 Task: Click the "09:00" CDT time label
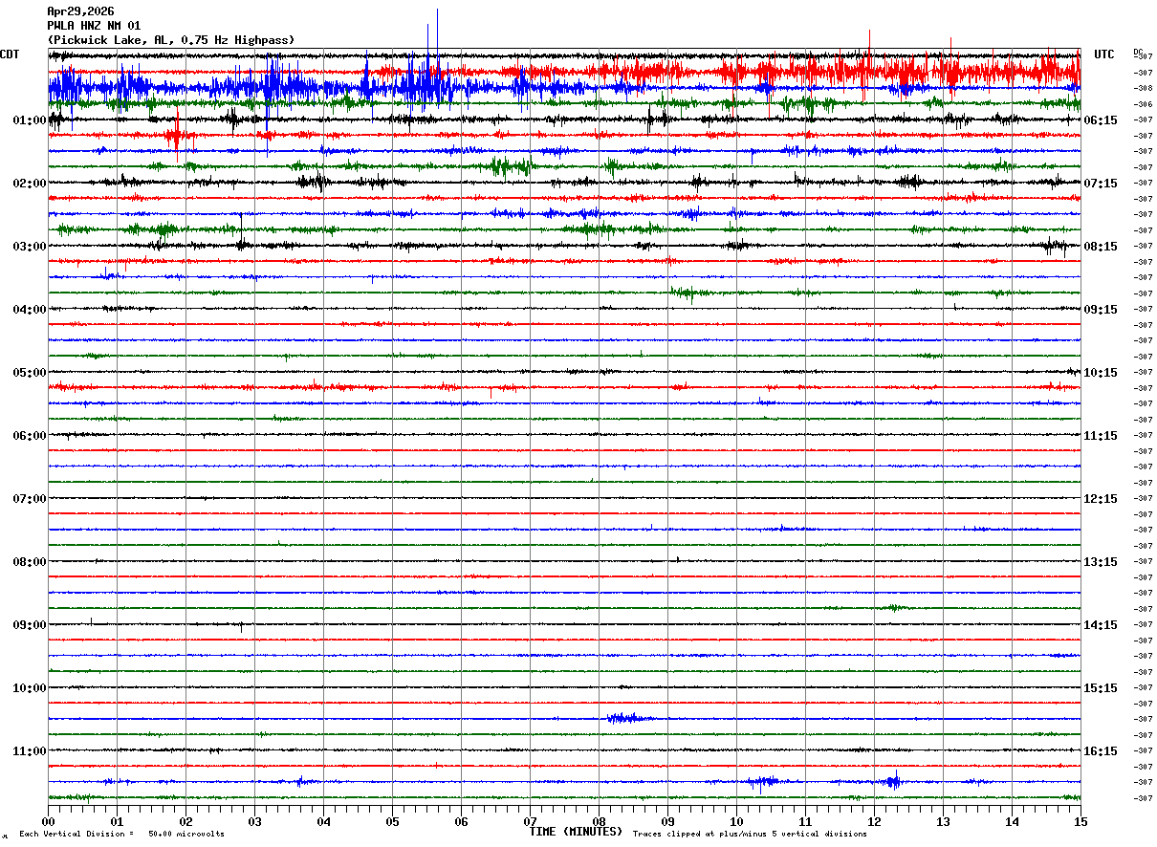point(30,625)
